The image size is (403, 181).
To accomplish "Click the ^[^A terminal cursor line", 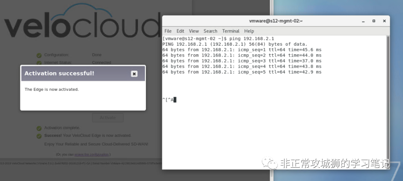I will (x=169, y=100).
